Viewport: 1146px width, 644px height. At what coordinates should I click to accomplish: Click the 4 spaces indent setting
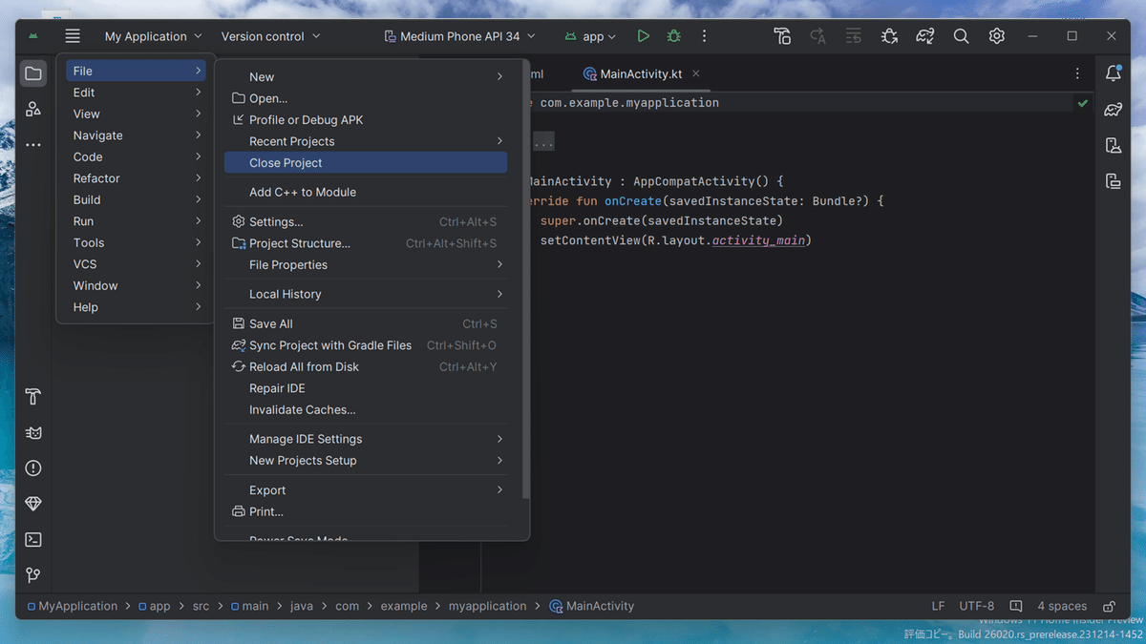(1062, 606)
